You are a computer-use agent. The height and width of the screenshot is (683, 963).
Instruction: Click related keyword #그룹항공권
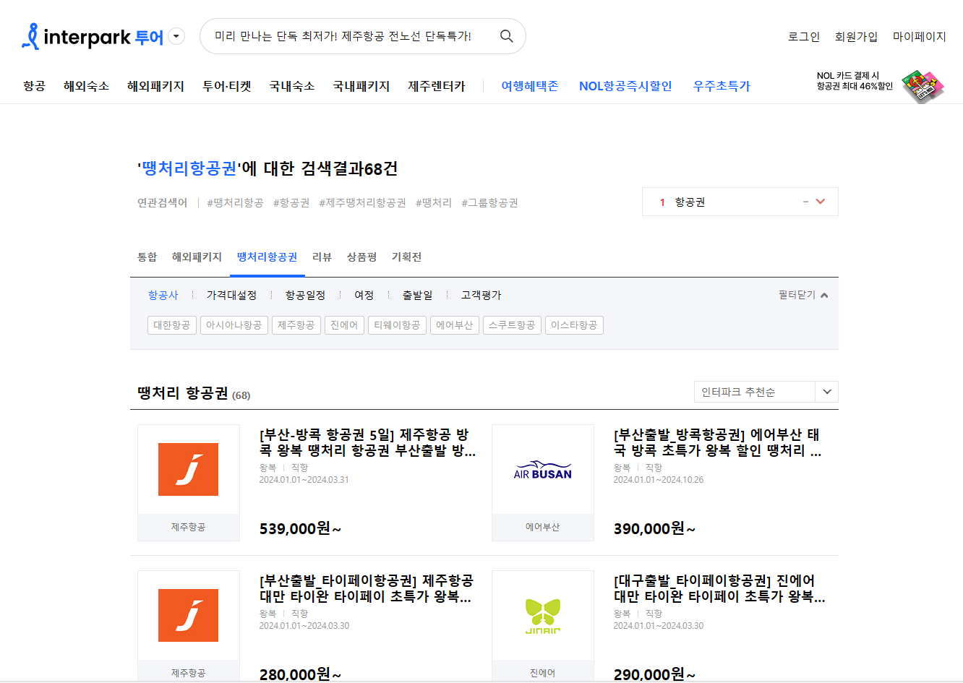[489, 203]
